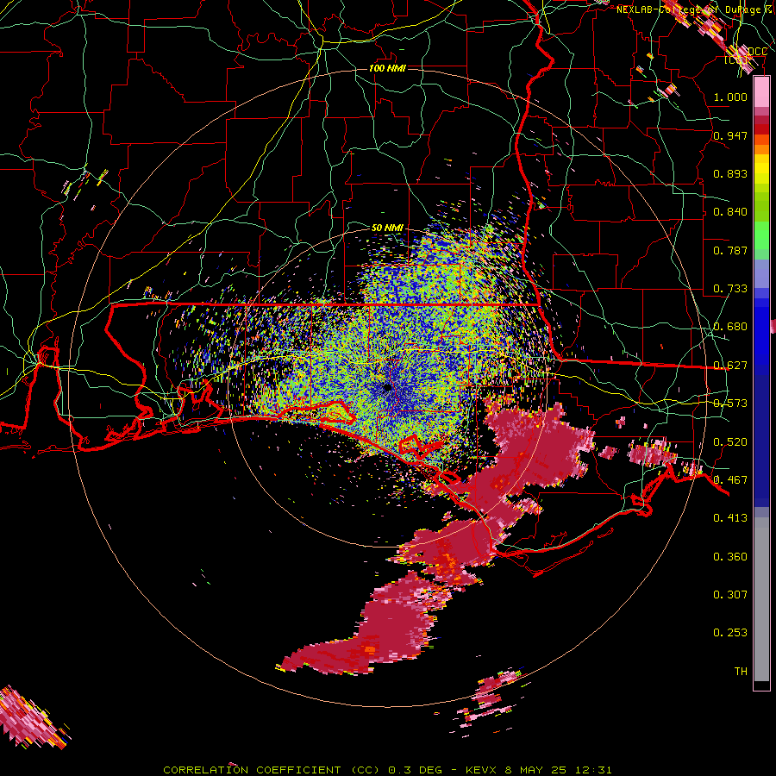The image size is (776, 776).
Task: Click the 0.680 color scale value
Action: point(730,327)
